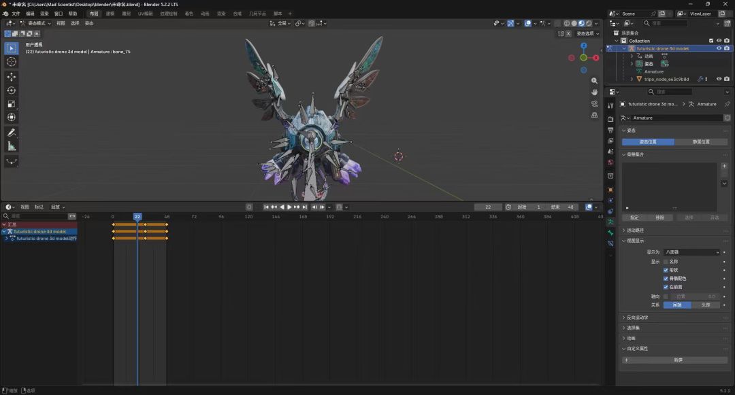Viewport: 735px width, 395px height.
Task: Switch to the 几何节点 (geometry nodes) workspace tab
Action: (x=257, y=14)
